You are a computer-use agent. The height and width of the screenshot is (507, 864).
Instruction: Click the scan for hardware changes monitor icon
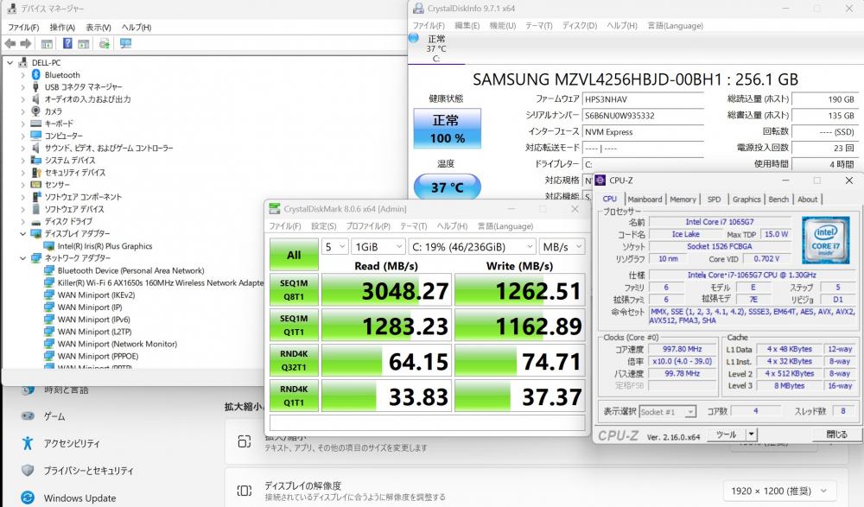pos(126,43)
